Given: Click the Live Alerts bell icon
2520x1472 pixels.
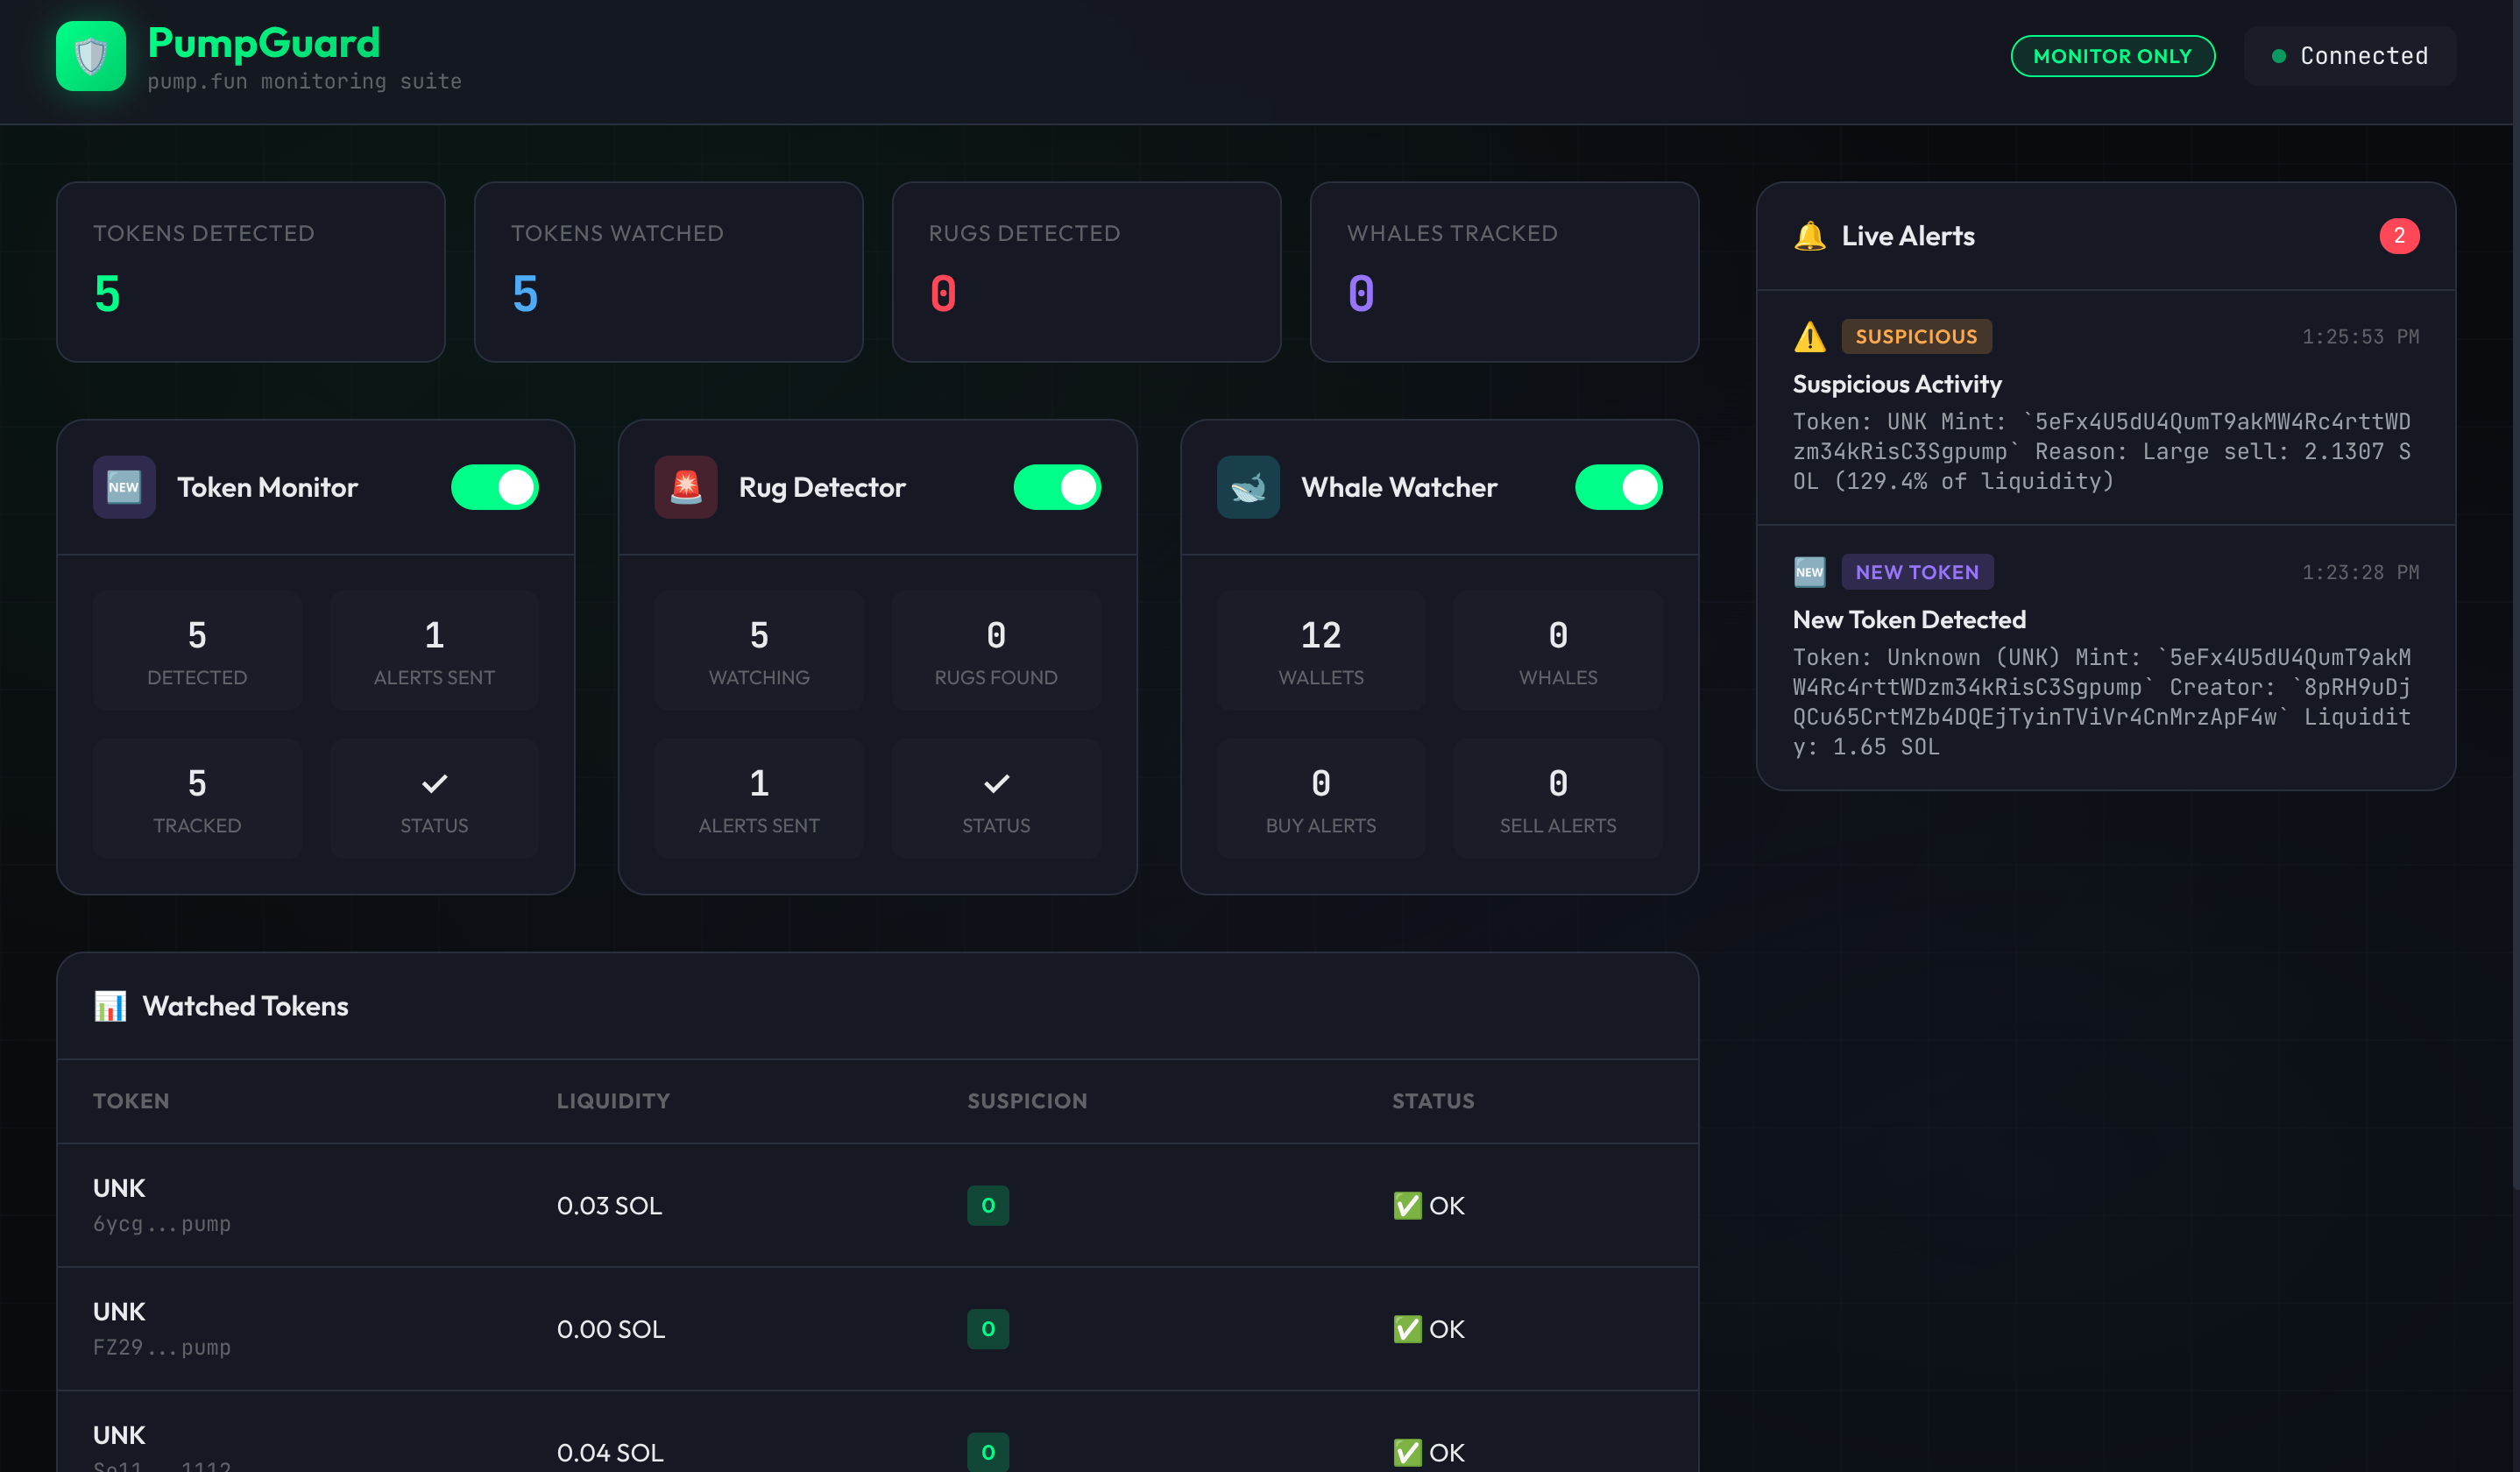Looking at the screenshot, I should click(x=1809, y=236).
